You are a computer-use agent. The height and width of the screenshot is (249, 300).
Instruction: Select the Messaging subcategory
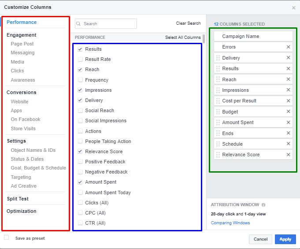[22, 53]
